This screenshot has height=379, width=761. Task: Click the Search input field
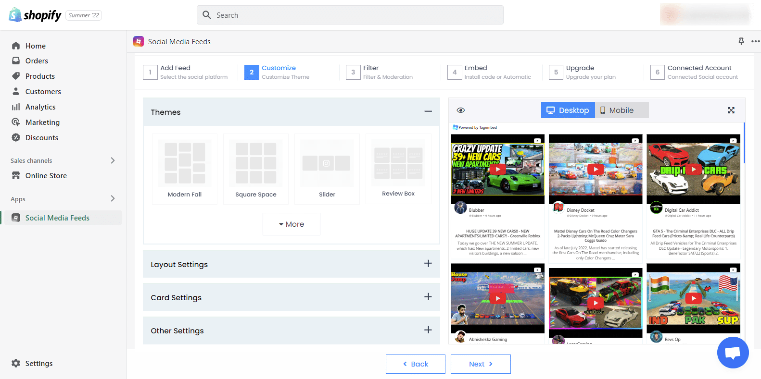(x=350, y=15)
